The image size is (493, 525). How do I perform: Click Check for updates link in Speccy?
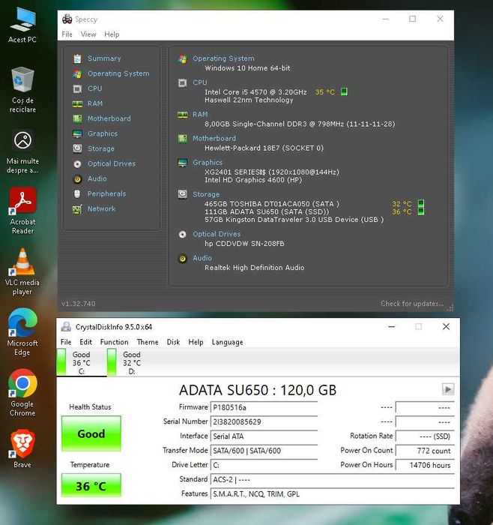pos(412,303)
